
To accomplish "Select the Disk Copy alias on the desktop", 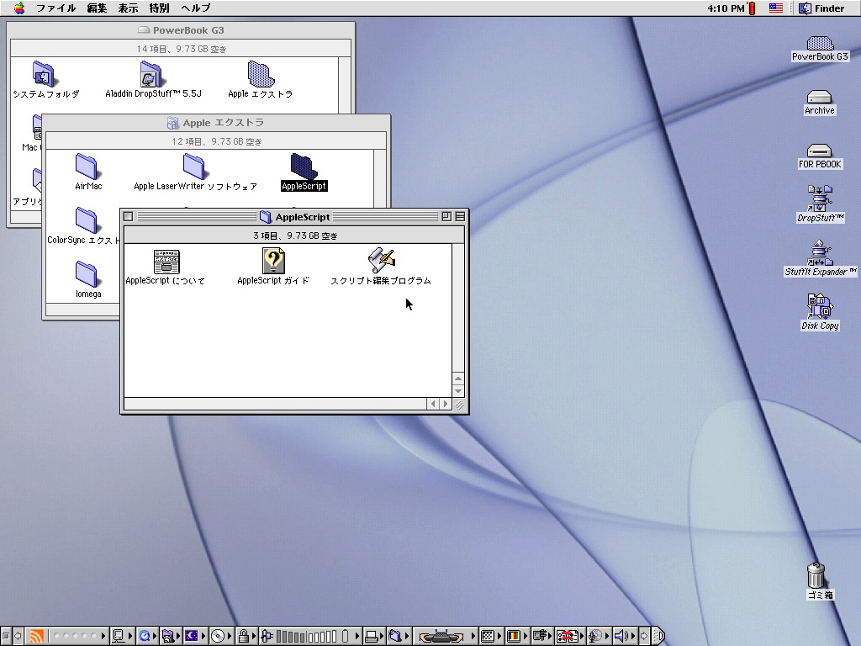I will (820, 306).
